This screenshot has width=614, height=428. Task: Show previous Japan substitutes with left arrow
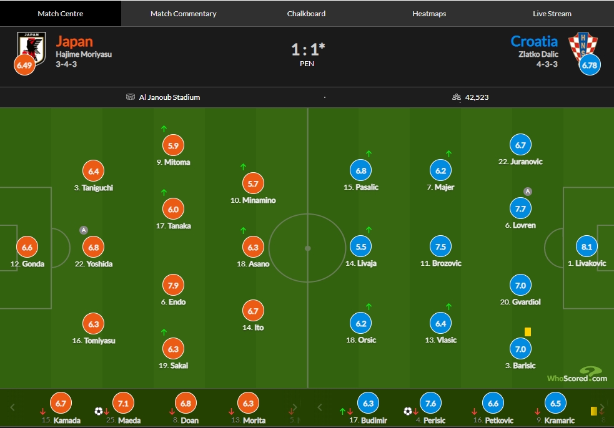click(12, 407)
